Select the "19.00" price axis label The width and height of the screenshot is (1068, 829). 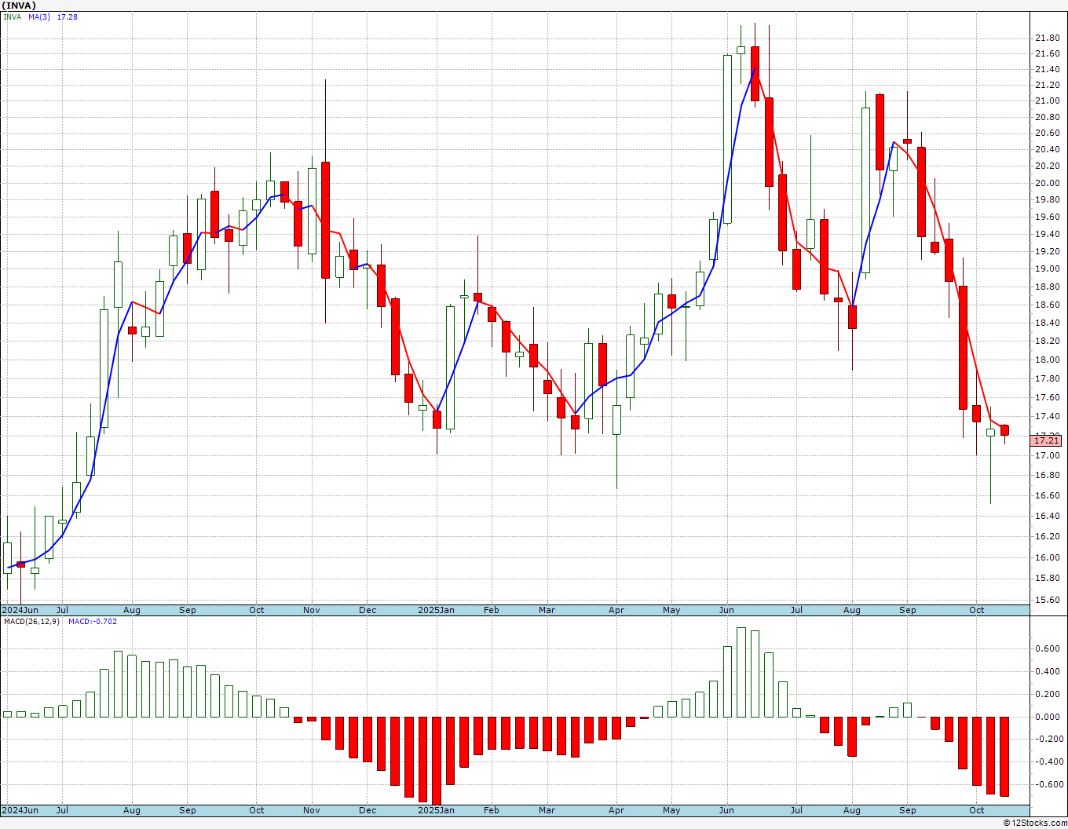point(1047,269)
